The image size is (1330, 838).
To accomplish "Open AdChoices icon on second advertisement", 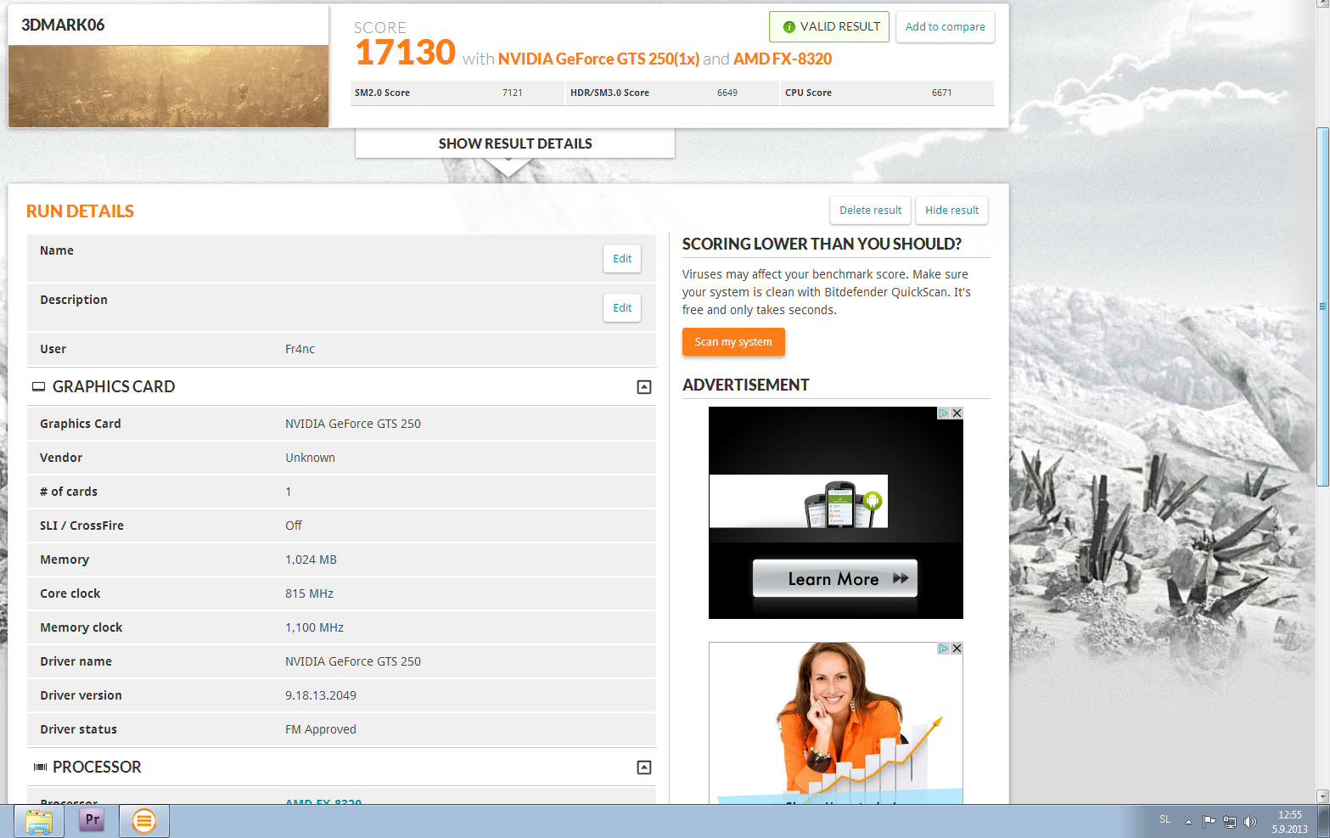I will point(943,649).
